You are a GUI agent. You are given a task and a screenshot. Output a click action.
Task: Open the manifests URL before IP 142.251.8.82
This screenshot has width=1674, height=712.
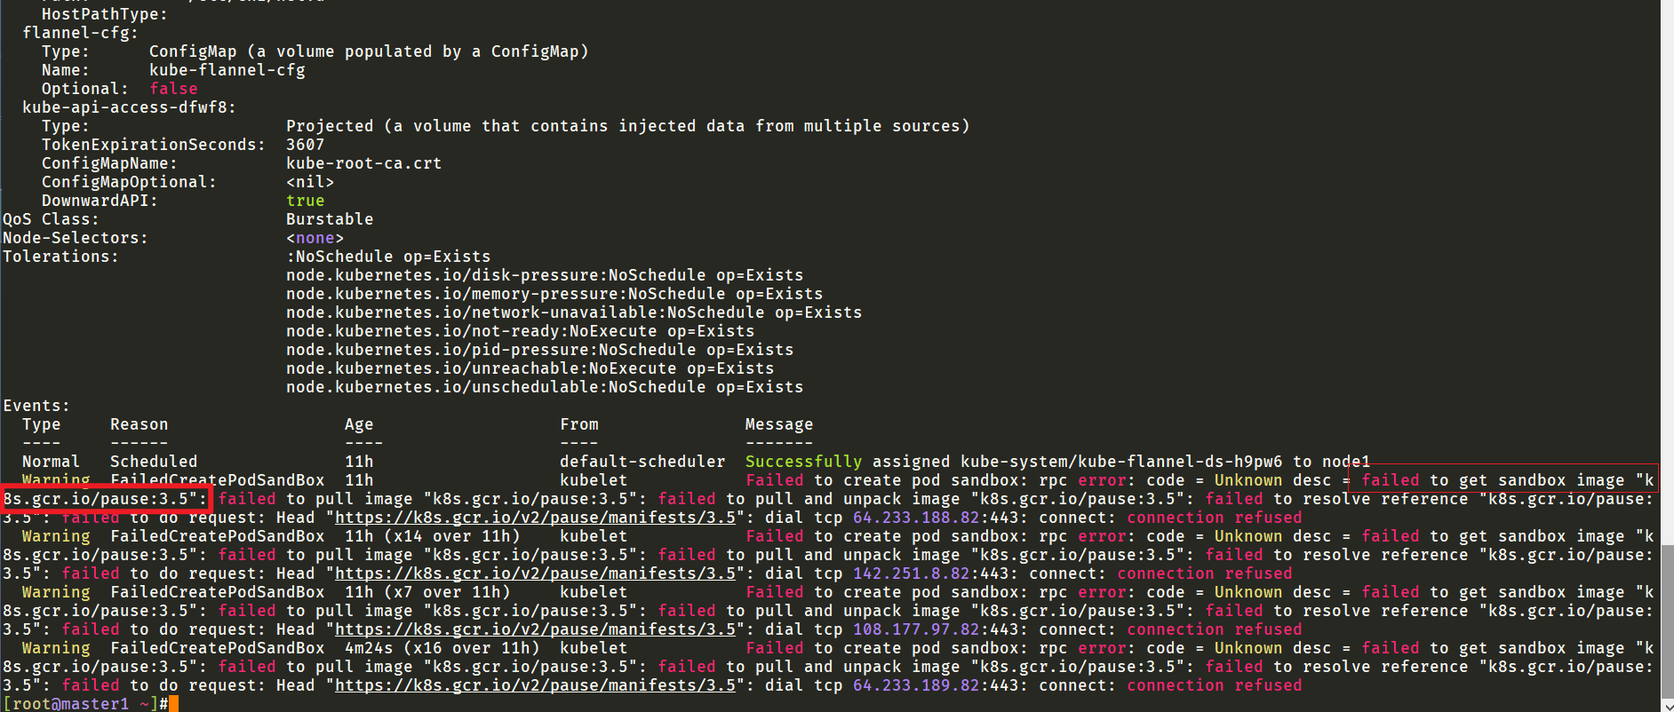(535, 574)
